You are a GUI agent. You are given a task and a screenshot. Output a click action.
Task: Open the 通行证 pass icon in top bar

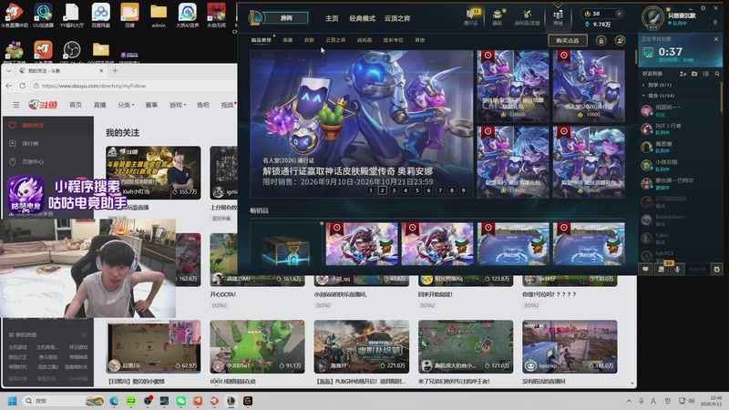[470, 16]
